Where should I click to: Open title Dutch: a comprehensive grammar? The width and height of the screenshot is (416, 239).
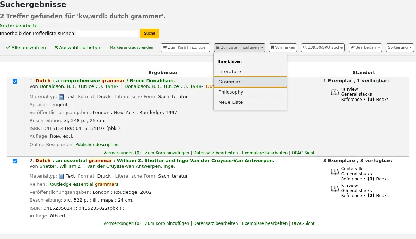[105, 80]
